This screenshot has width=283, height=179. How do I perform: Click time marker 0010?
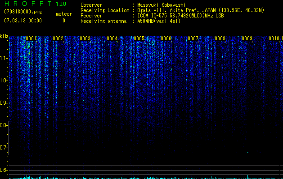coord(274,38)
